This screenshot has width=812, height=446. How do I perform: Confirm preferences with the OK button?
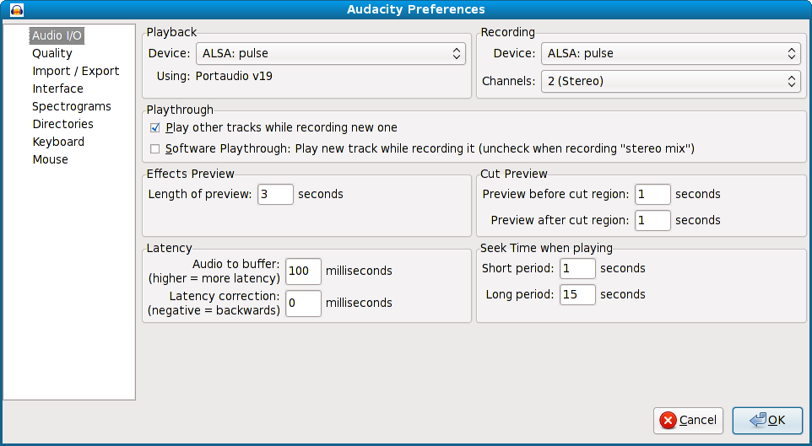[x=767, y=420]
